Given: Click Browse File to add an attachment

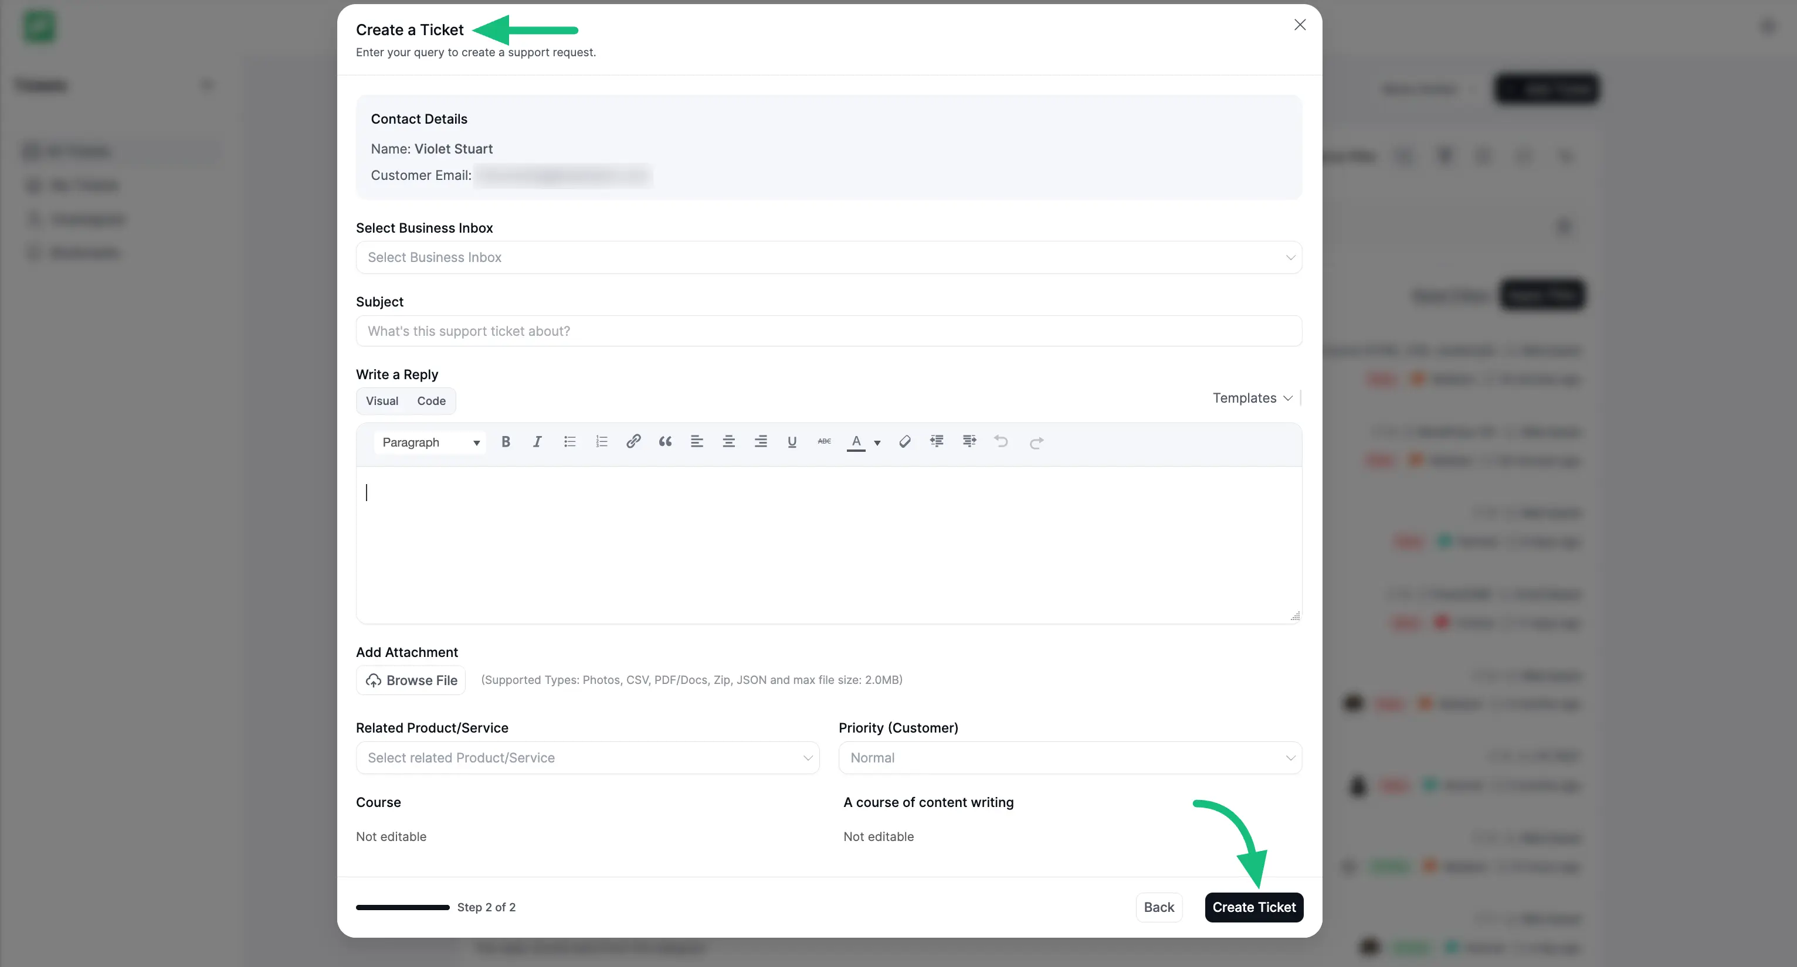Looking at the screenshot, I should click(x=410, y=680).
